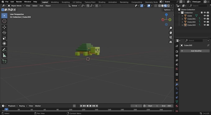Open the Particles properties tab
The width and height of the screenshot is (211, 115).
tap(177, 89)
